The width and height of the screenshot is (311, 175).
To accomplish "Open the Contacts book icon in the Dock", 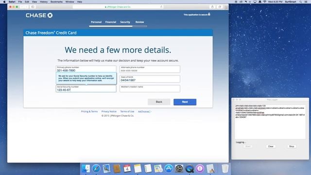I will (117, 169).
